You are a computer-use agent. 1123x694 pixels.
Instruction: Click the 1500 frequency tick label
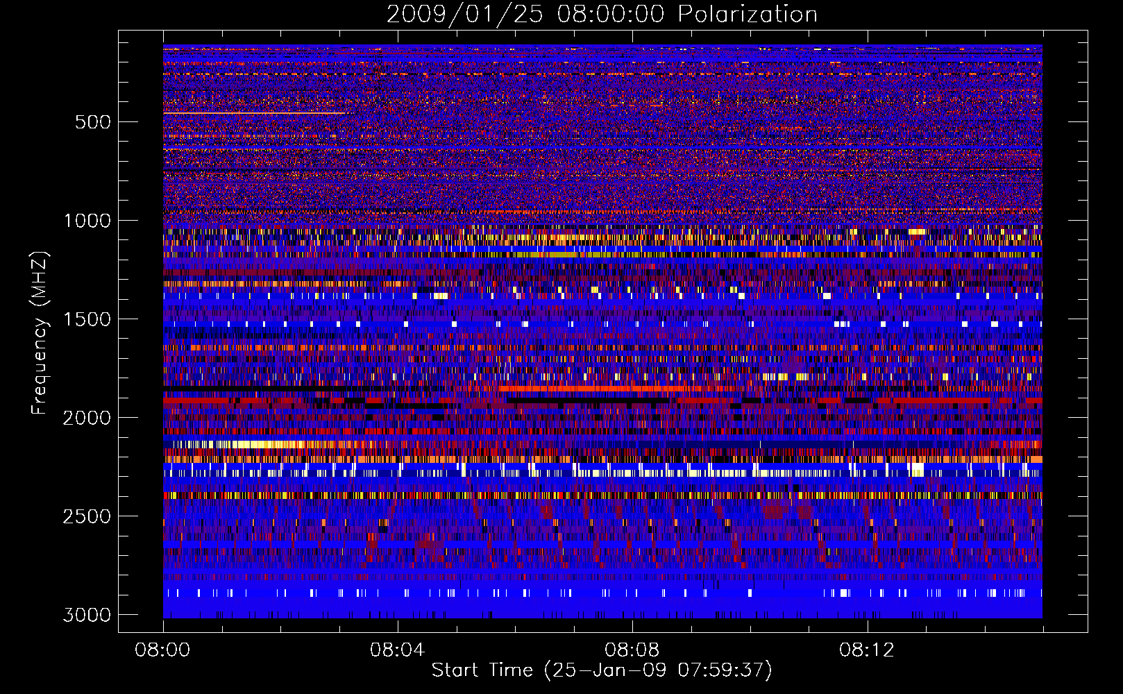point(87,319)
